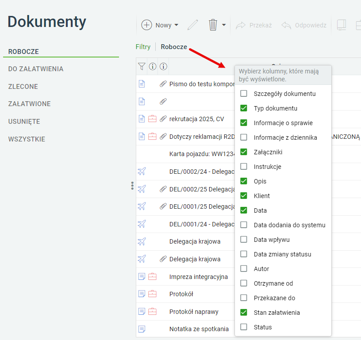Click the pencil edit icon in toolbar
The height and width of the screenshot is (340, 361).
click(193, 25)
